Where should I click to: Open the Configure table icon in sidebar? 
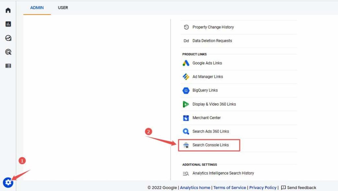tap(8, 66)
